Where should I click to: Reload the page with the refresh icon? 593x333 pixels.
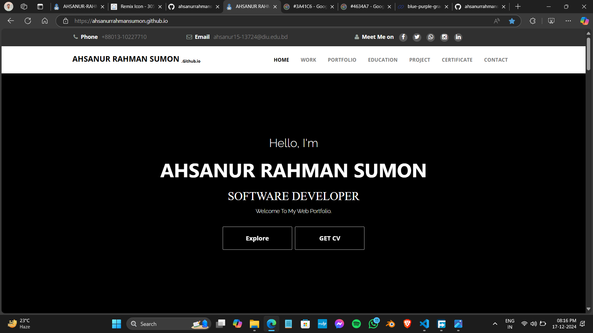(28, 21)
